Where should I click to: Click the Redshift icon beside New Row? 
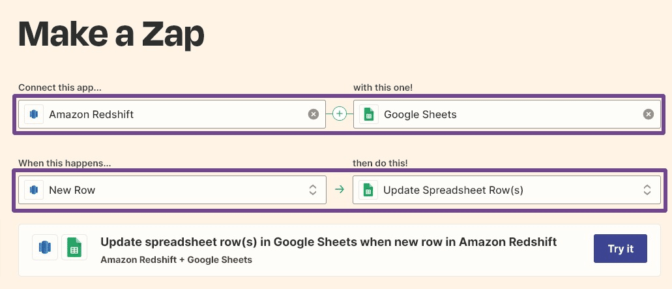(x=34, y=190)
